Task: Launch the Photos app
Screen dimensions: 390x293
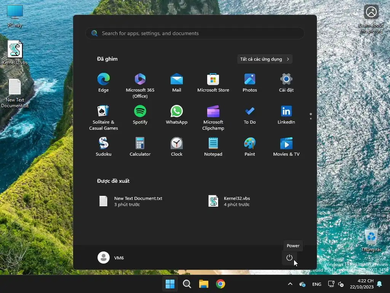Action: click(x=250, y=83)
